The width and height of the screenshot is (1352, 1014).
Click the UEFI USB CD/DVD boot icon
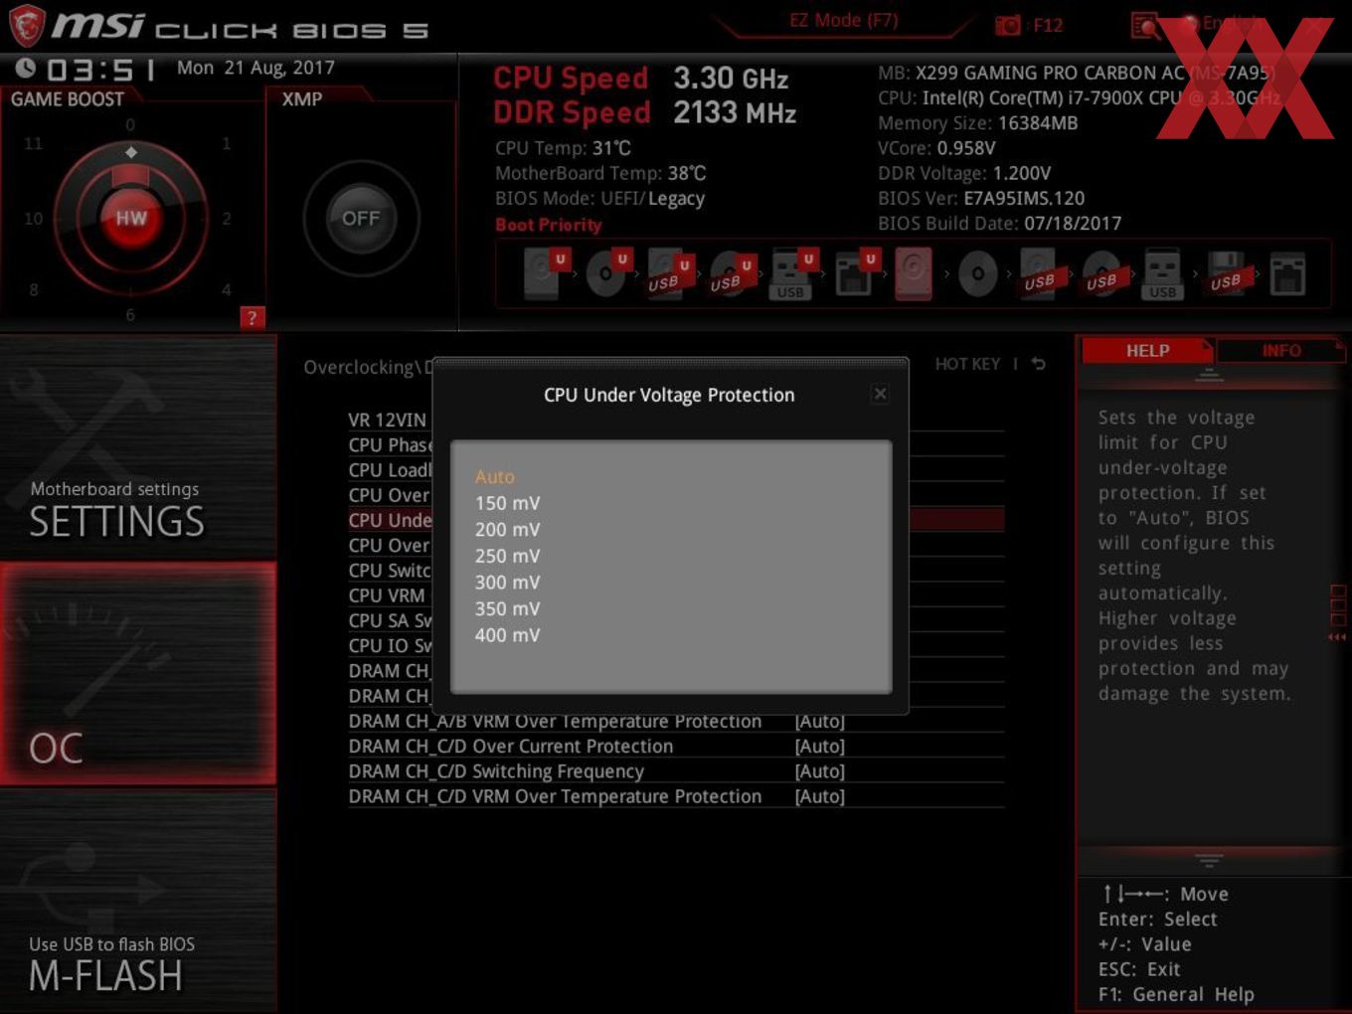coord(731,273)
